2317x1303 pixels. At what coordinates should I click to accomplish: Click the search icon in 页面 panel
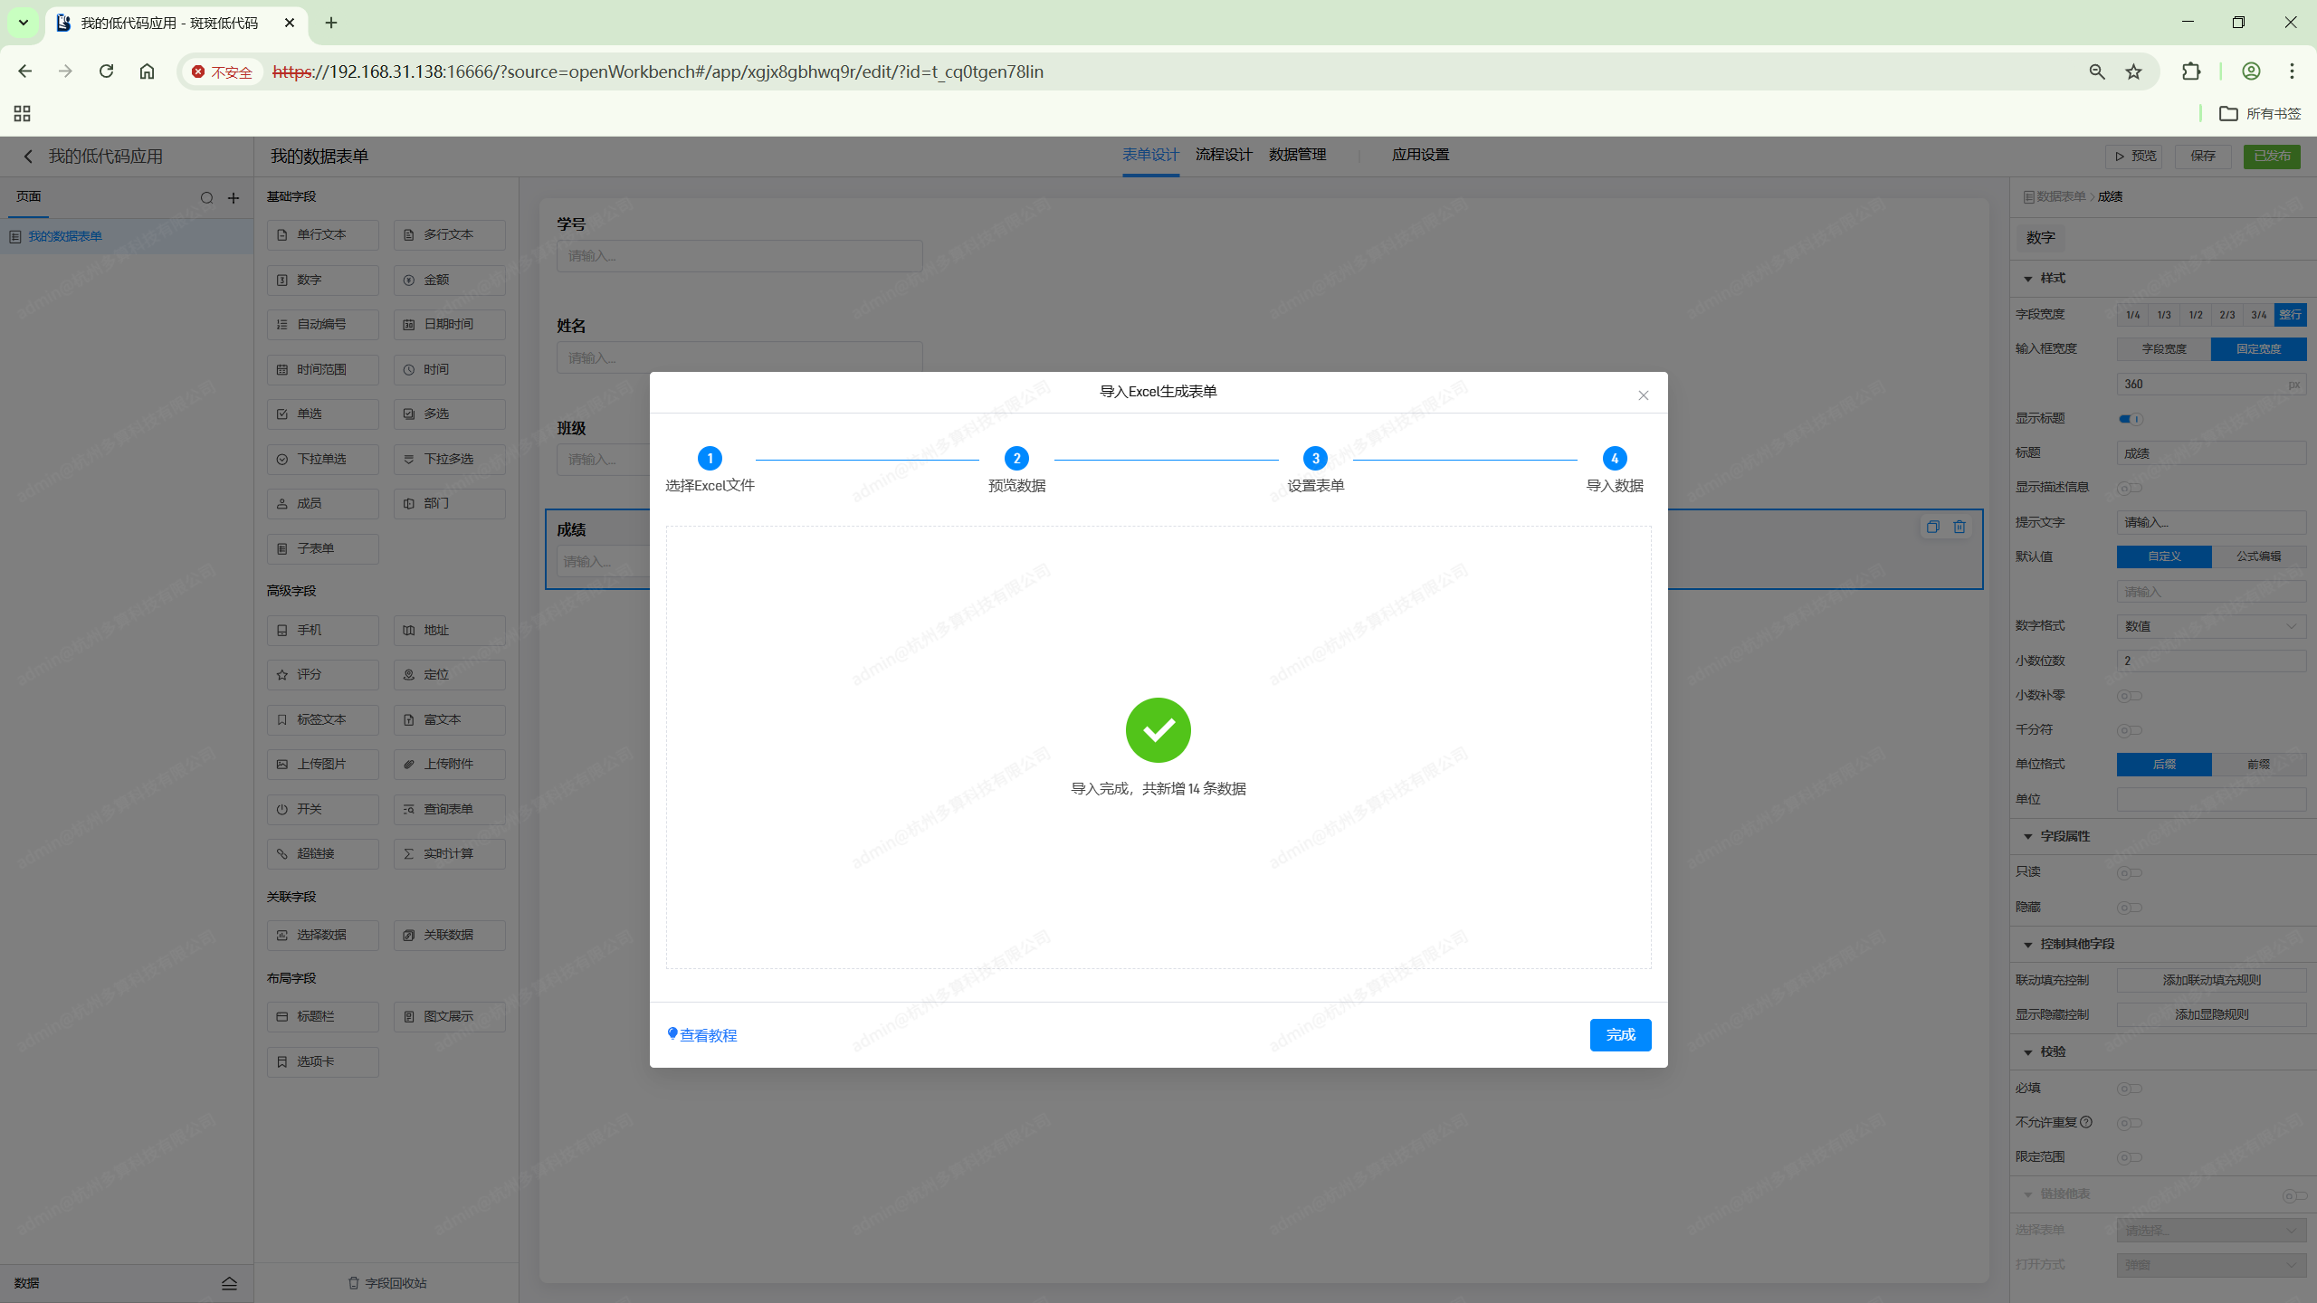point(206,198)
